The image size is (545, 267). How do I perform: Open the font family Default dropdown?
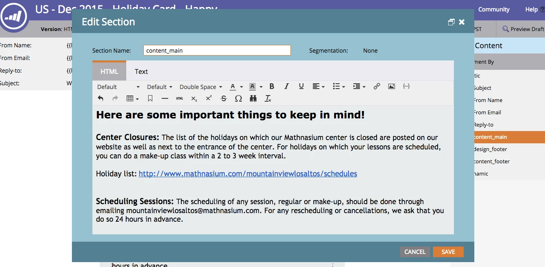118,87
